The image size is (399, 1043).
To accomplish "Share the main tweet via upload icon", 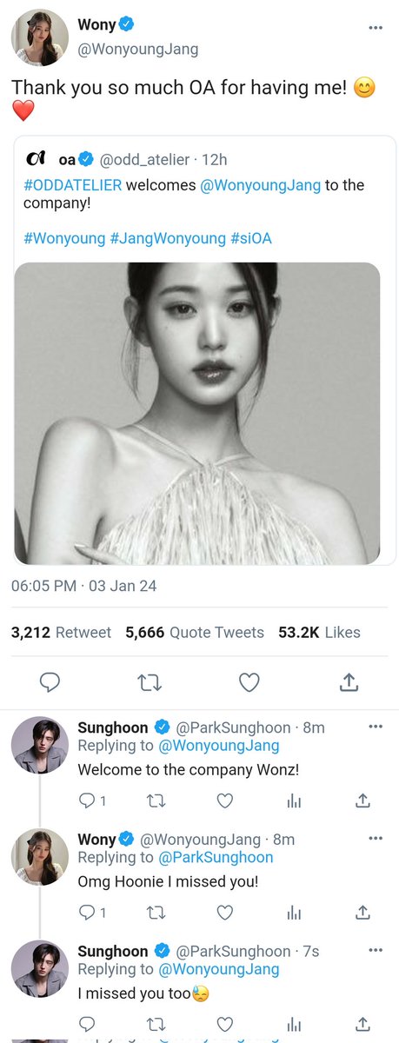I will pos(349,682).
